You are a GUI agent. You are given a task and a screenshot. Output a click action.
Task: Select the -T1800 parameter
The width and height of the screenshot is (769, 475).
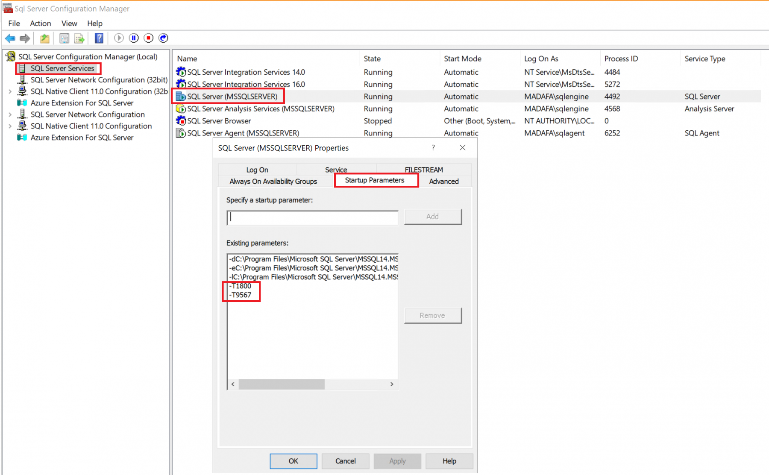pos(240,286)
